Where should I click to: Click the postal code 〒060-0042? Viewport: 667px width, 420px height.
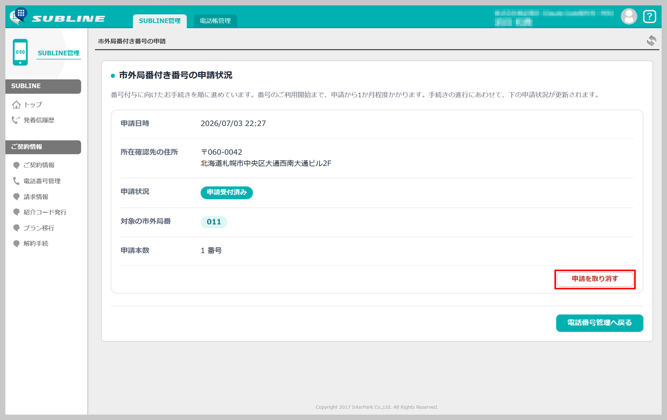click(x=221, y=152)
